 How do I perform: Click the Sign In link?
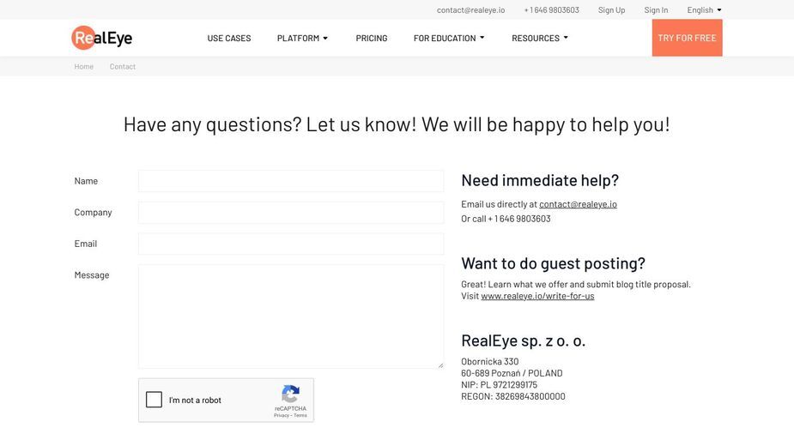point(656,10)
